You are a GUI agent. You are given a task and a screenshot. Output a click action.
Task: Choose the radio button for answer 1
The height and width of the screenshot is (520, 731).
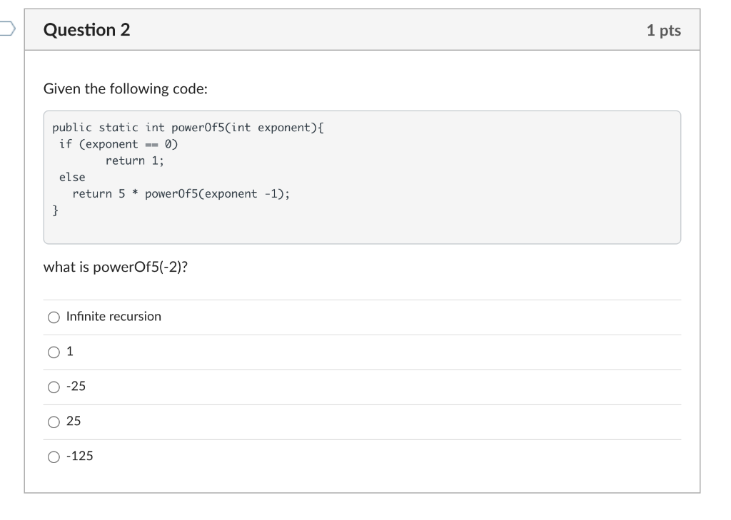[x=54, y=352]
